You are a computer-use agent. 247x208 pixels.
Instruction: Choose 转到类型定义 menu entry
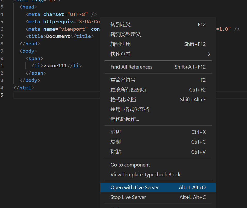[125, 34]
